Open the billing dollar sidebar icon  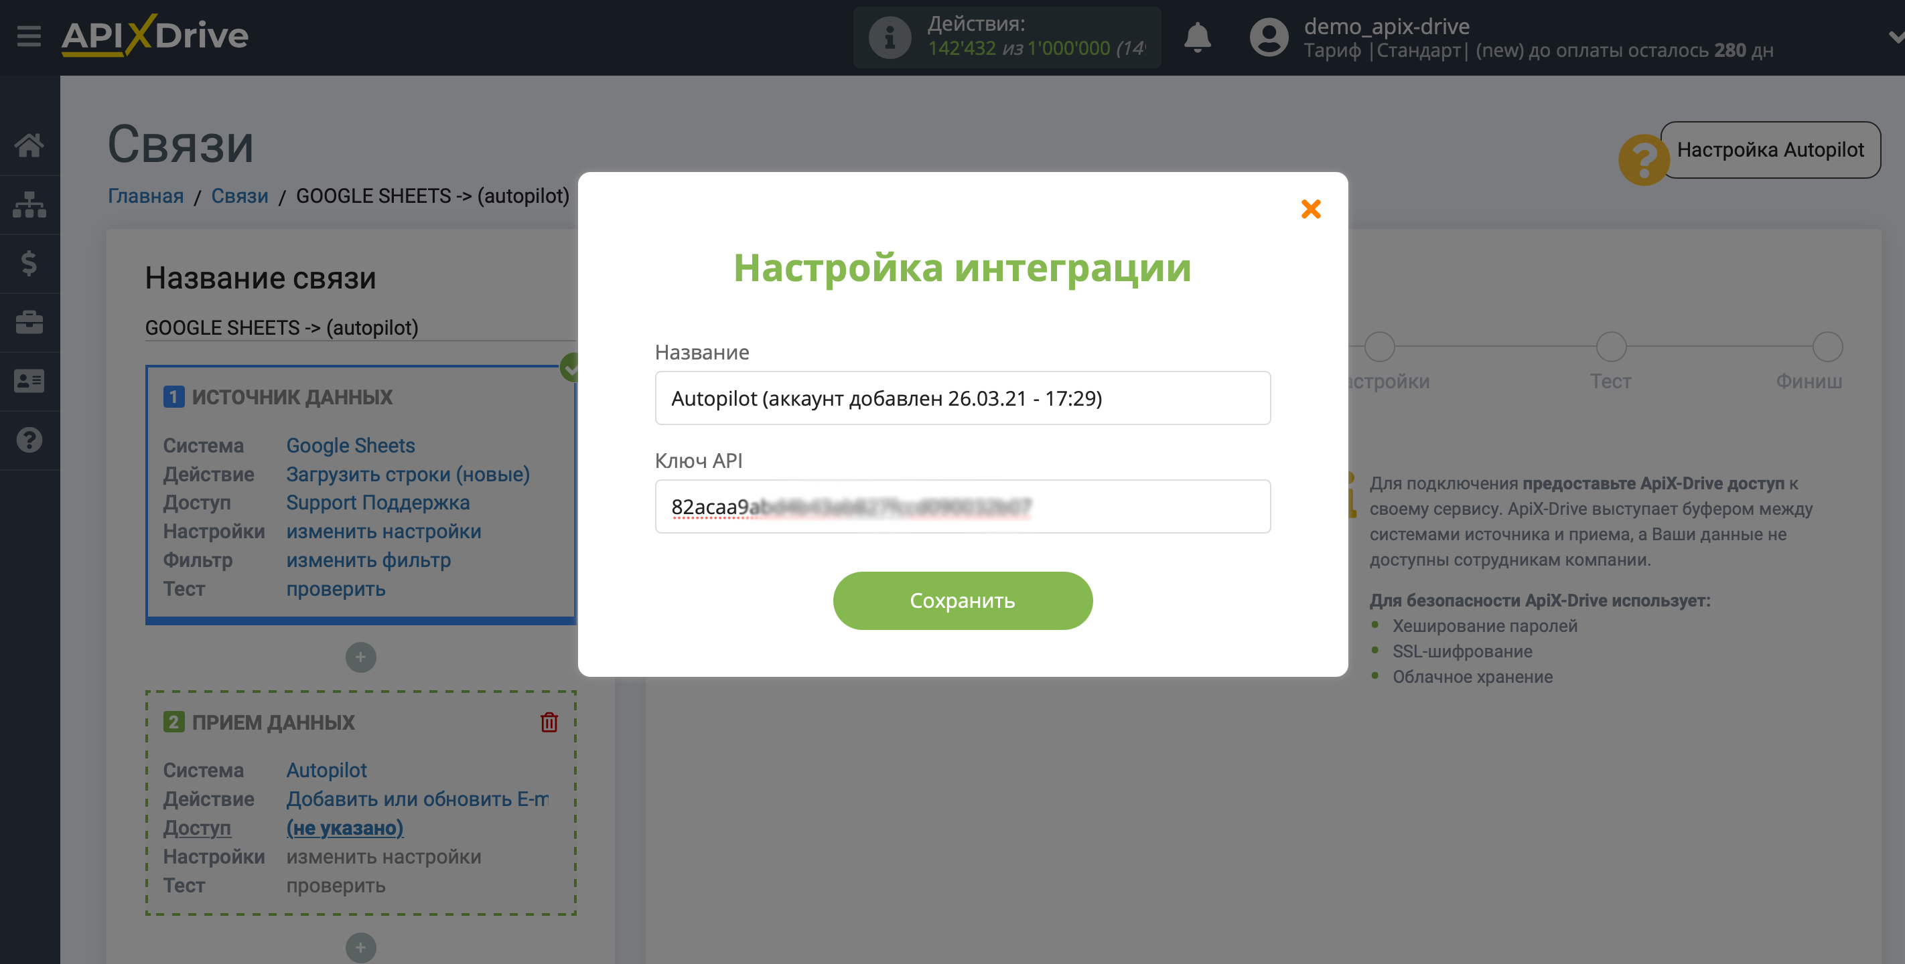(29, 263)
